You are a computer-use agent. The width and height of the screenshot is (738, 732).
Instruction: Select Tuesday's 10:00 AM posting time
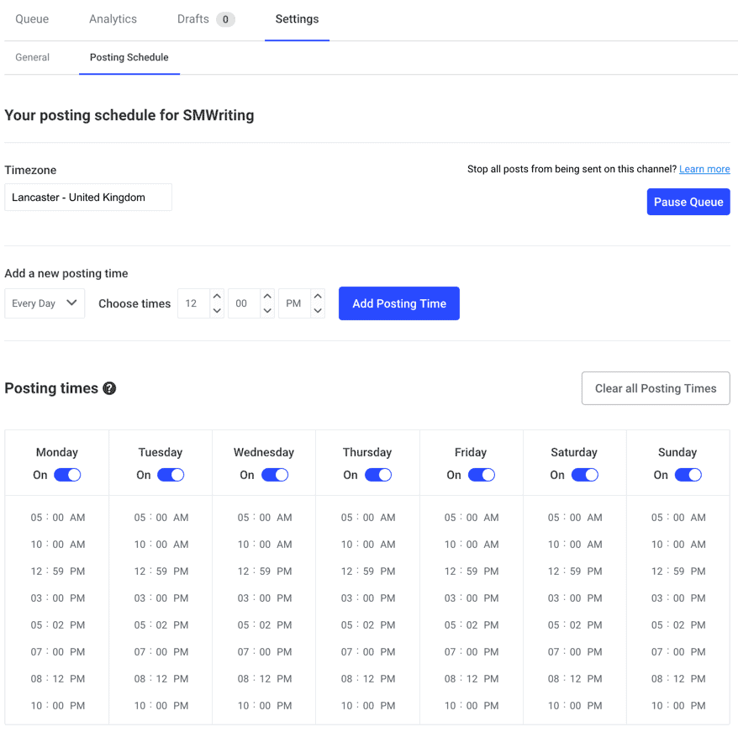[x=161, y=545]
